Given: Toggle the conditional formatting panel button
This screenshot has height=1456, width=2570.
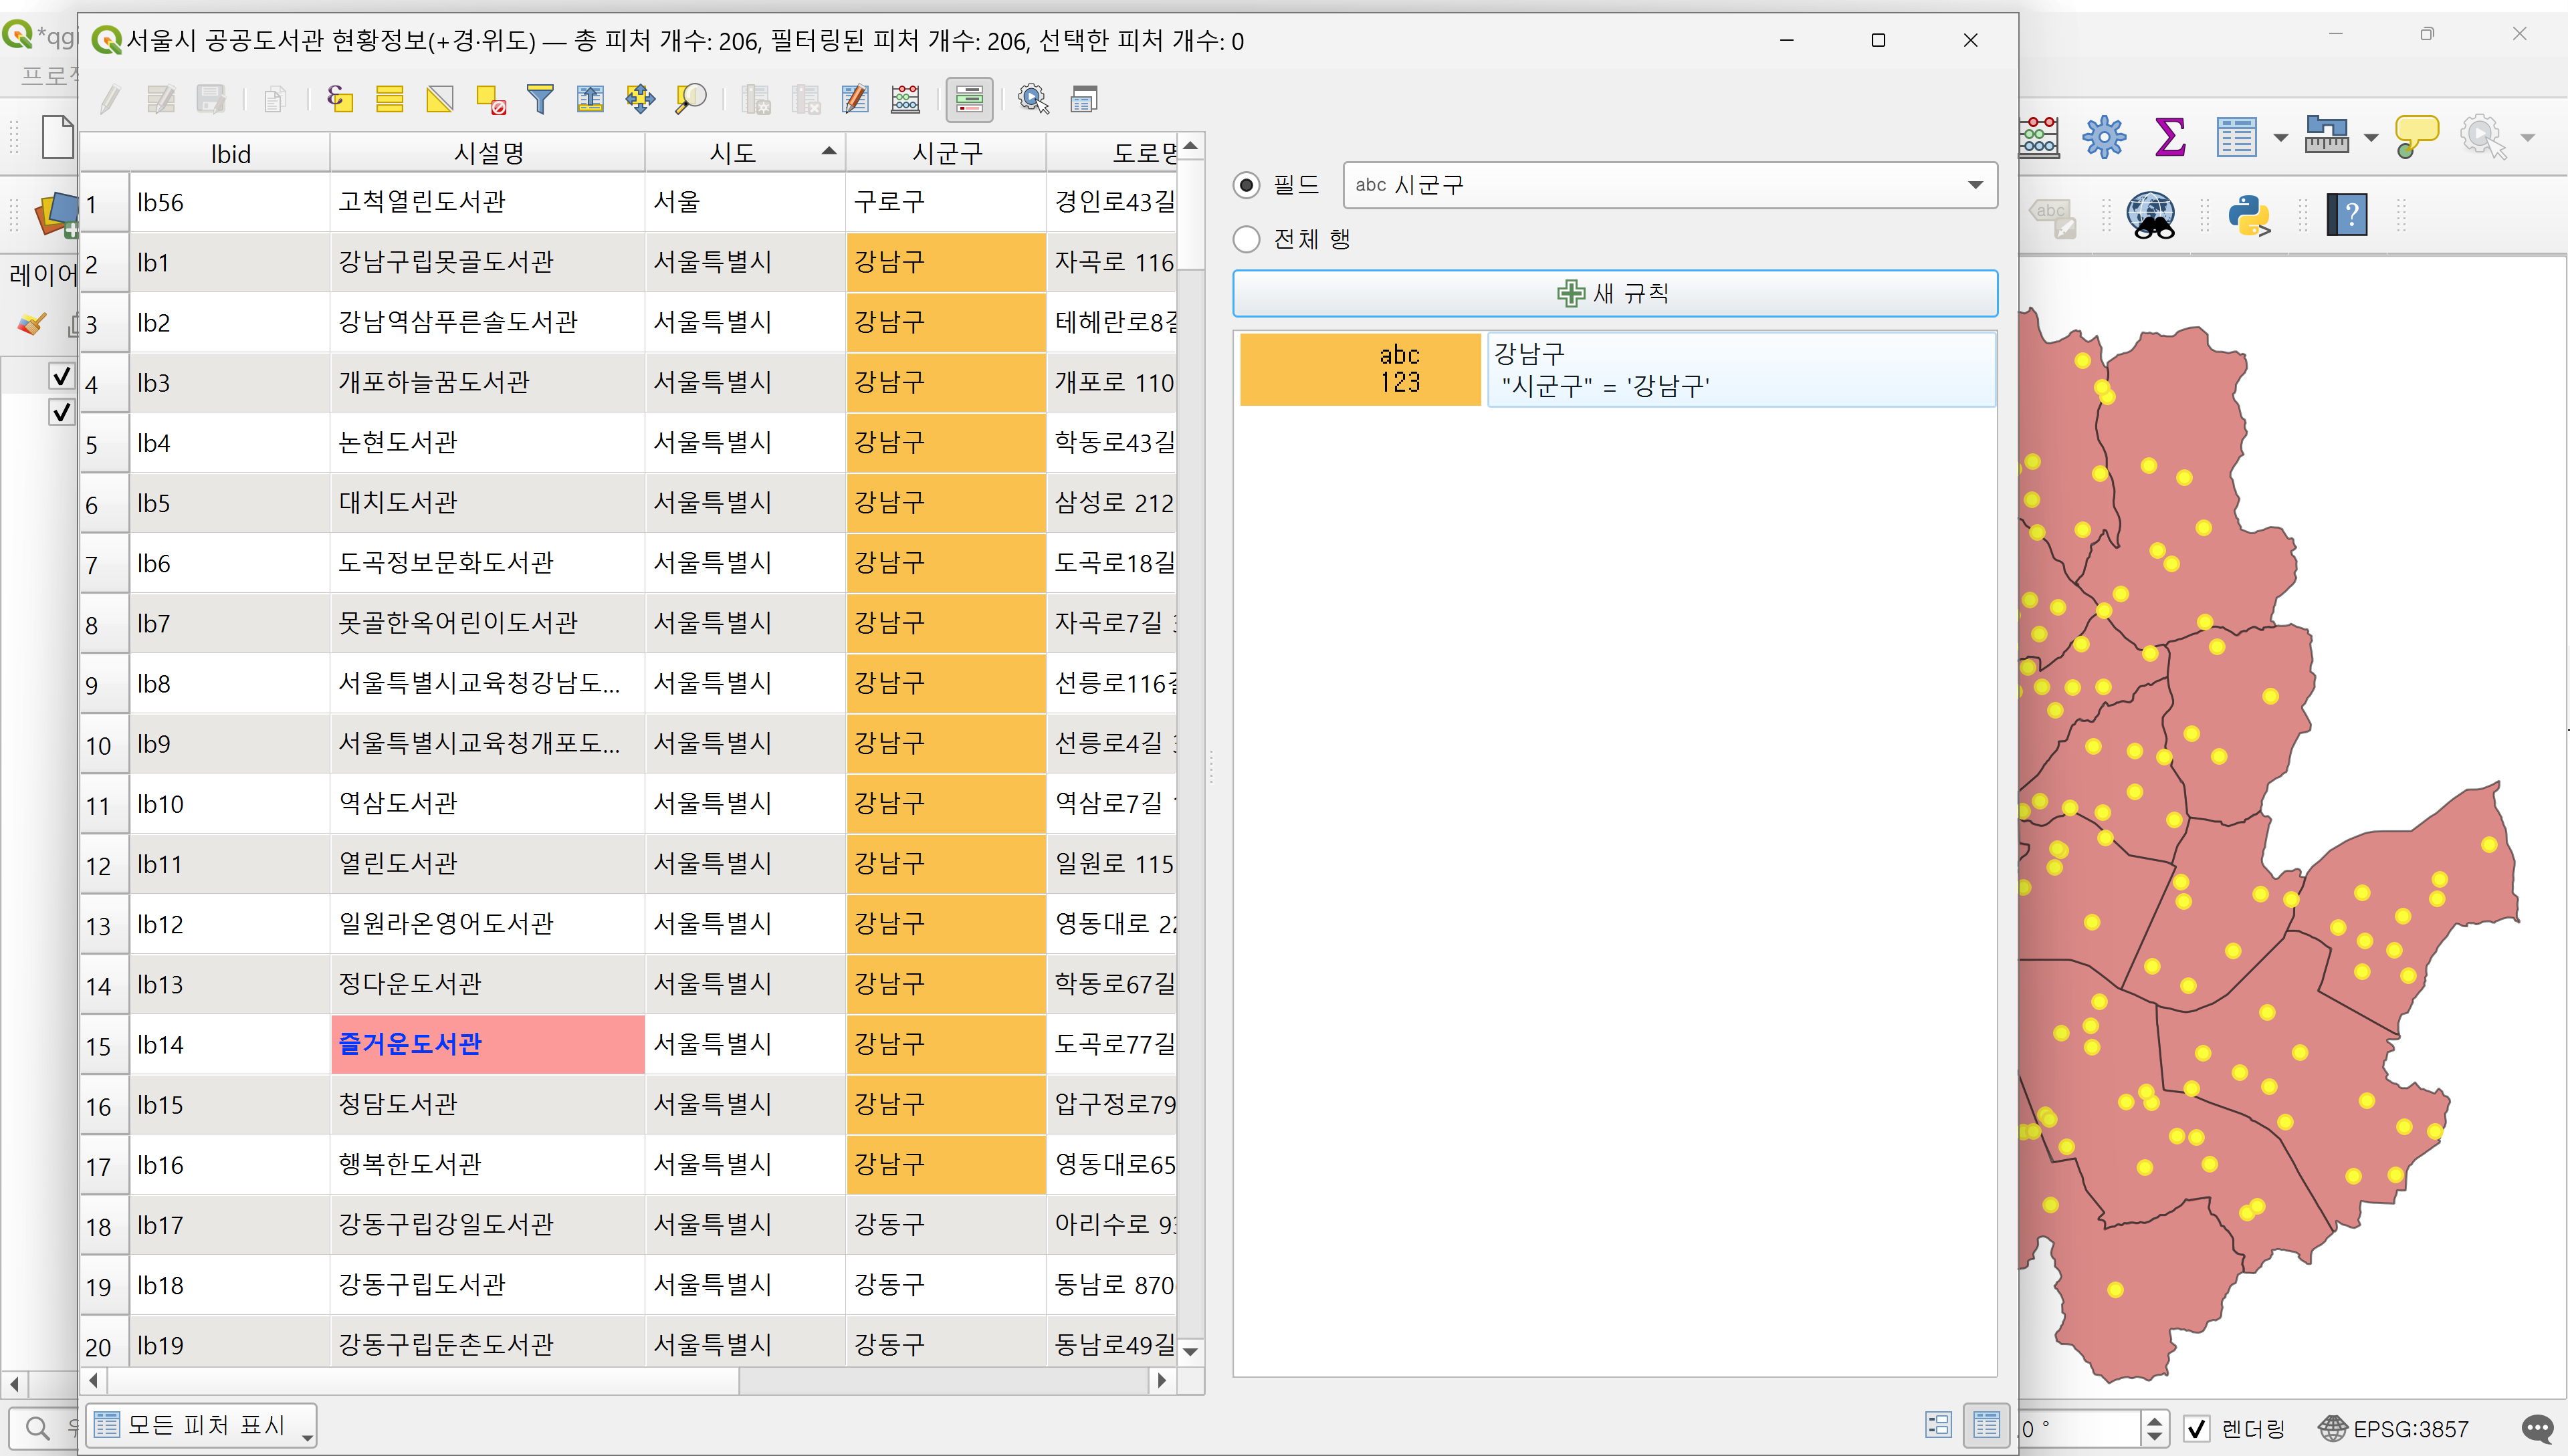Looking at the screenshot, I should point(968,99).
